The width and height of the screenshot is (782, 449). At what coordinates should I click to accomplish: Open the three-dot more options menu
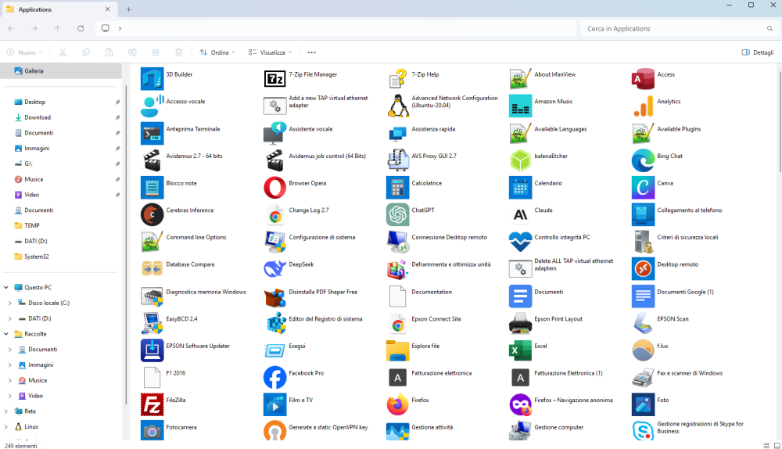click(x=312, y=52)
